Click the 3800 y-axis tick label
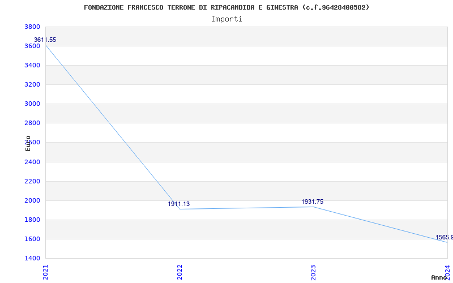 [x=32, y=27]
